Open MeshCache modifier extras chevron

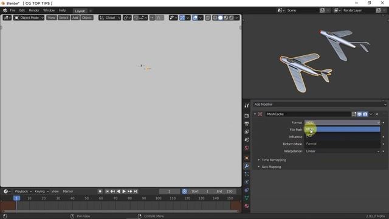click(371, 114)
